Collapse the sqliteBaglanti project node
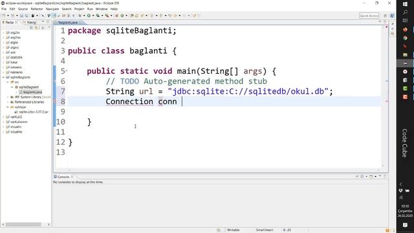 [3, 77]
